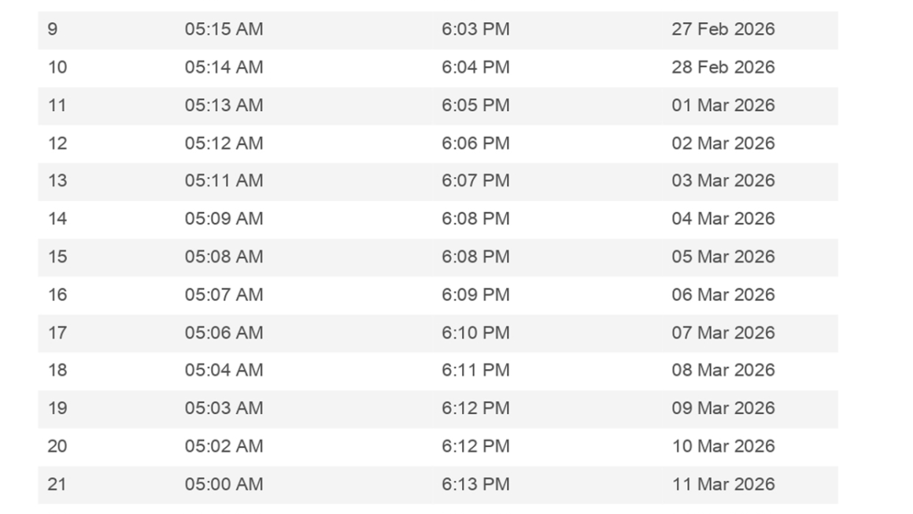This screenshot has width=913, height=514.
Task: Click the 05:13 AM time cell
Action: click(224, 105)
